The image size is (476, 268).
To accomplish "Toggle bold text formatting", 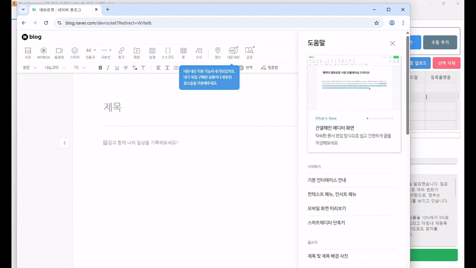I will (100, 68).
